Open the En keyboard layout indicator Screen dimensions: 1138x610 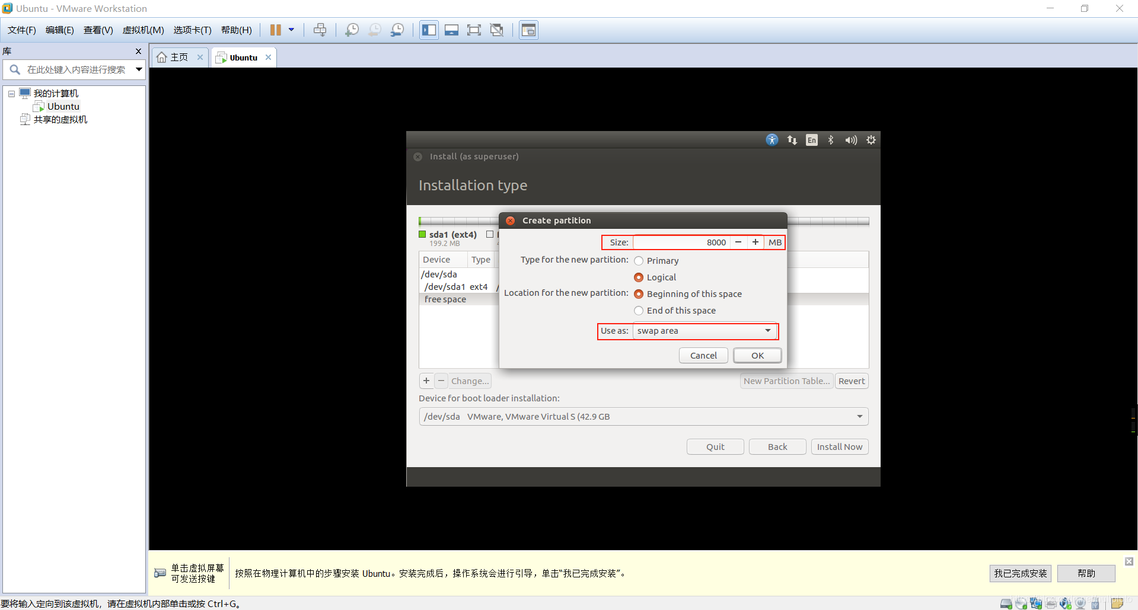(x=812, y=140)
